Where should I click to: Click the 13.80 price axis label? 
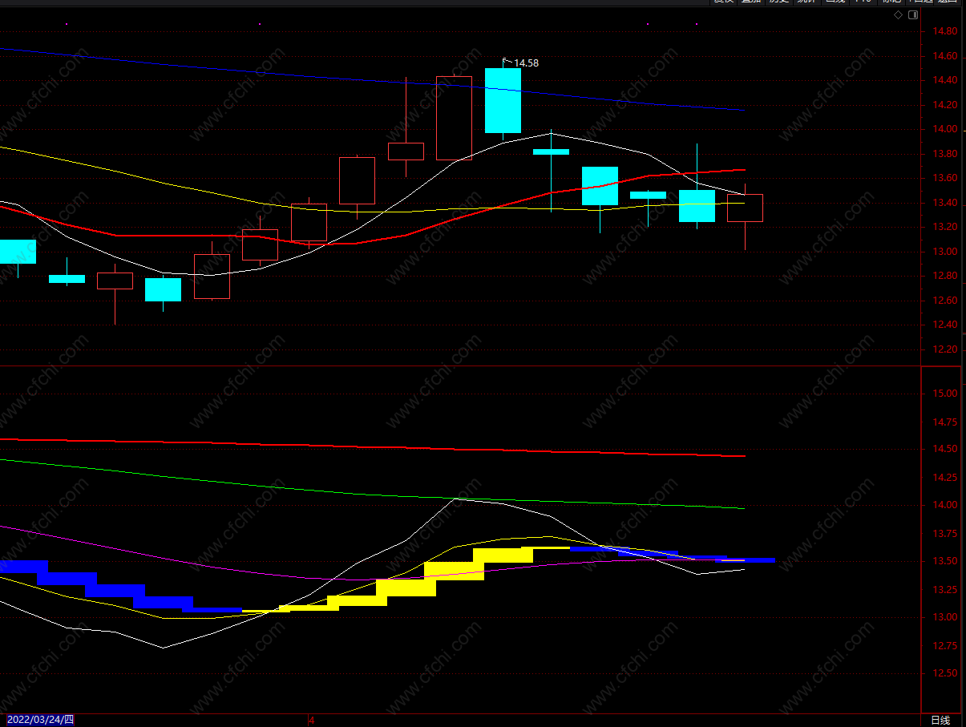point(944,154)
